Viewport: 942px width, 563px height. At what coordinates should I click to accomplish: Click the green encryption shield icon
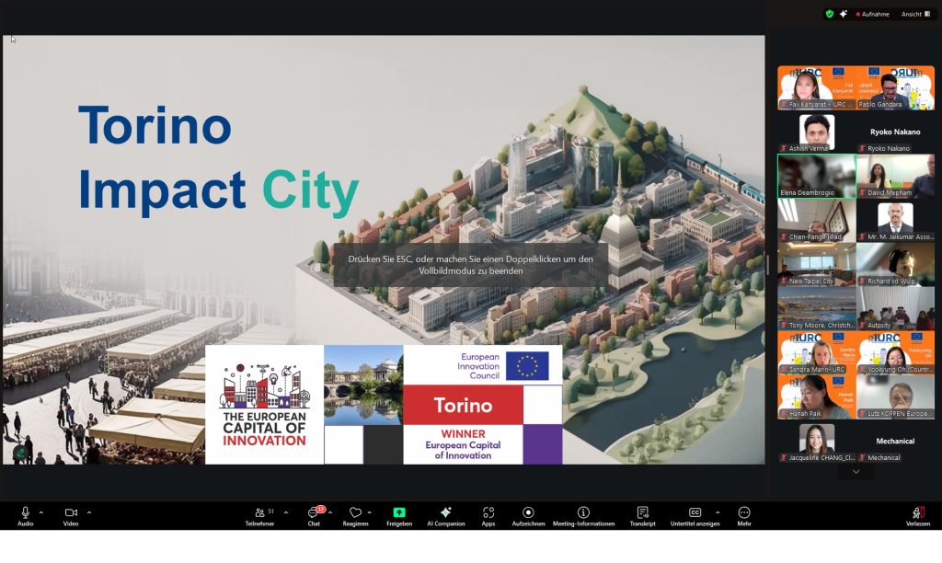[x=830, y=14]
